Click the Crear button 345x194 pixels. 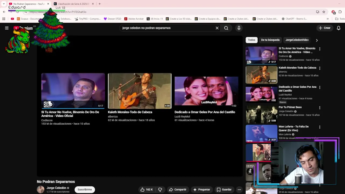click(325, 28)
